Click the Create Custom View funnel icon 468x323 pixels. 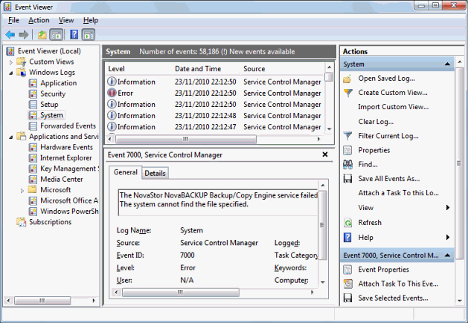[x=347, y=93]
